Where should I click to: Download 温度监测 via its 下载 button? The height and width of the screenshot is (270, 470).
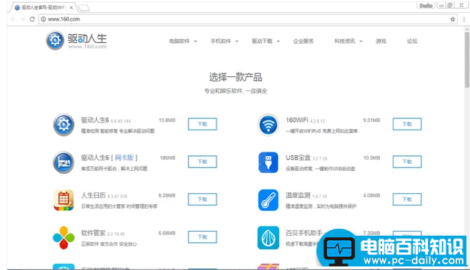pos(407,199)
